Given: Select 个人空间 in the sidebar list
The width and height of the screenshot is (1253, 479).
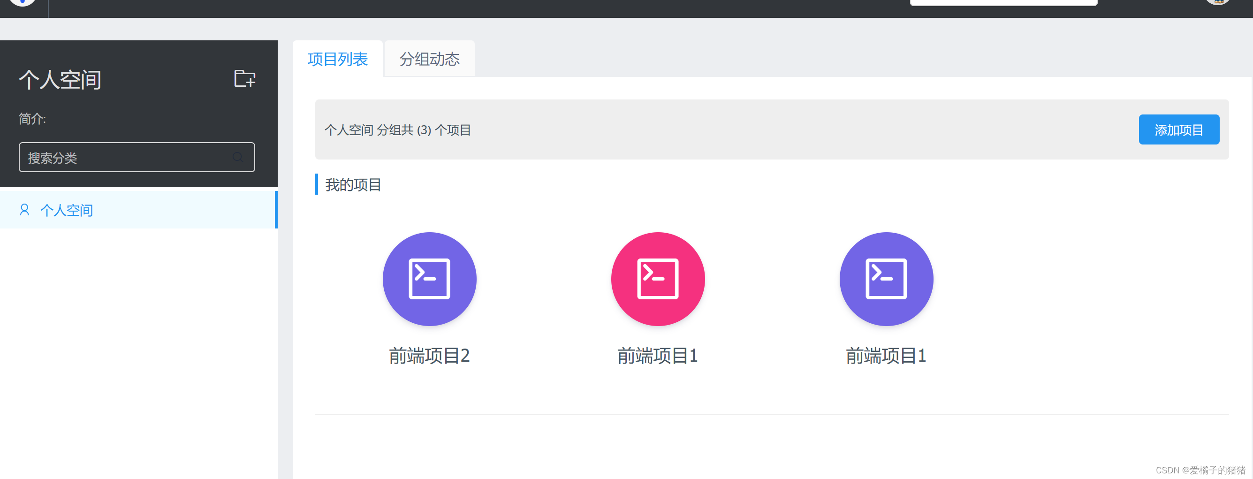Looking at the screenshot, I should click(x=139, y=210).
